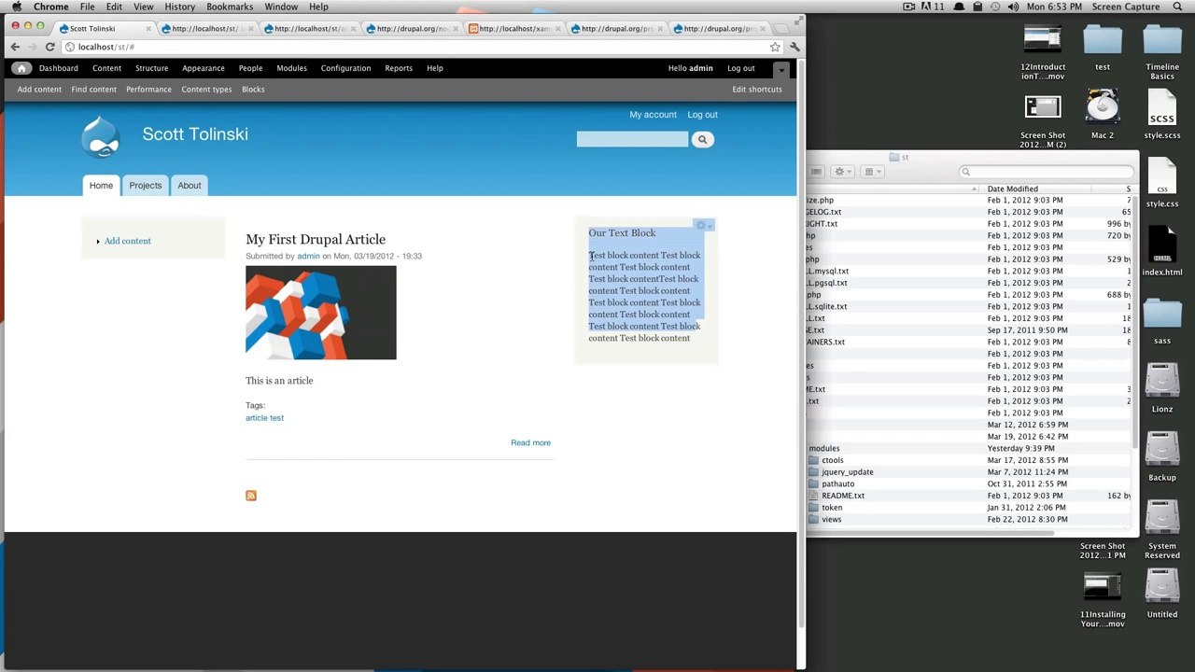Select the jquery_update folder in Finder
This screenshot has height=672, width=1195.
coord(847,472)
